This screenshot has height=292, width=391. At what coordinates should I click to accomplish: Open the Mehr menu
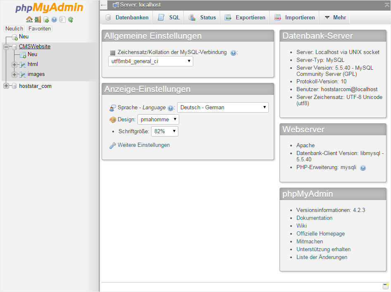(335, 17)
